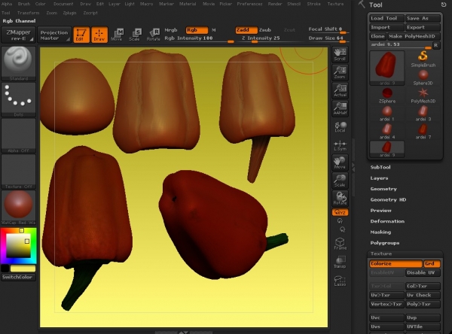Expand the Layers section
The height and width of the screenshot is (334, 452).
click(379, 178)
